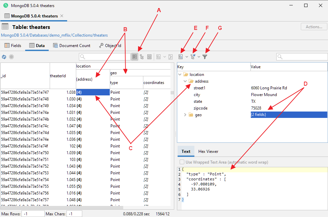The image size is (328, 217).
Task: Switch to text view mode
Action: (x=149, y=56)
